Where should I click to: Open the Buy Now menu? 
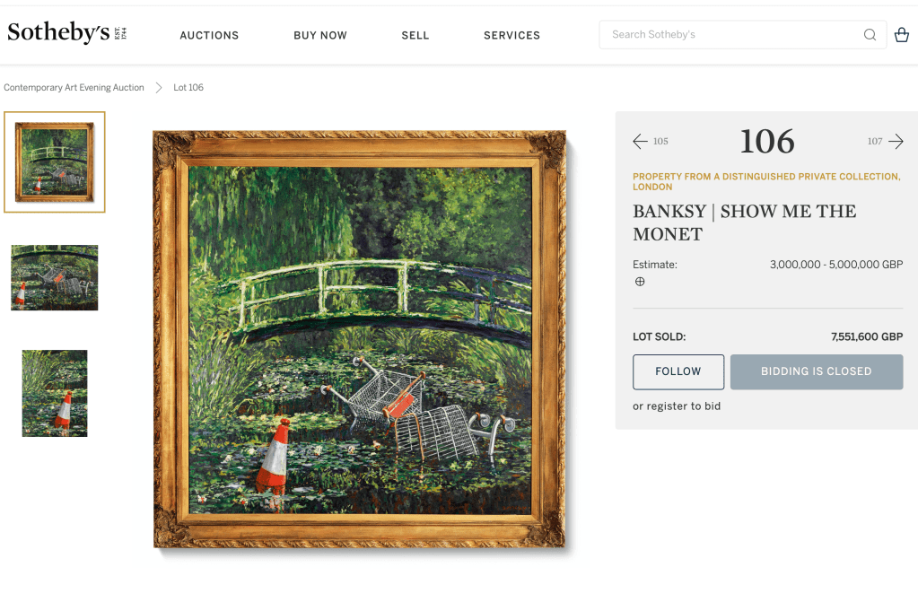(x=320, y=35)
